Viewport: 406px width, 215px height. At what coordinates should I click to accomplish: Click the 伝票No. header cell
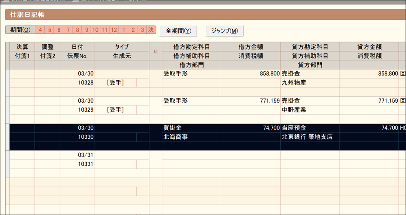point(77,56)
